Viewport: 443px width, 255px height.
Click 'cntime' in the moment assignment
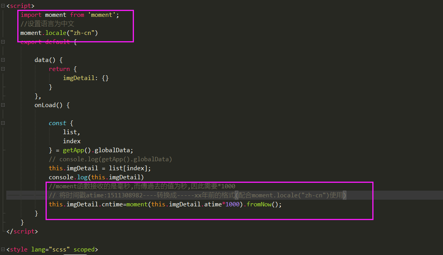(112, 204)
